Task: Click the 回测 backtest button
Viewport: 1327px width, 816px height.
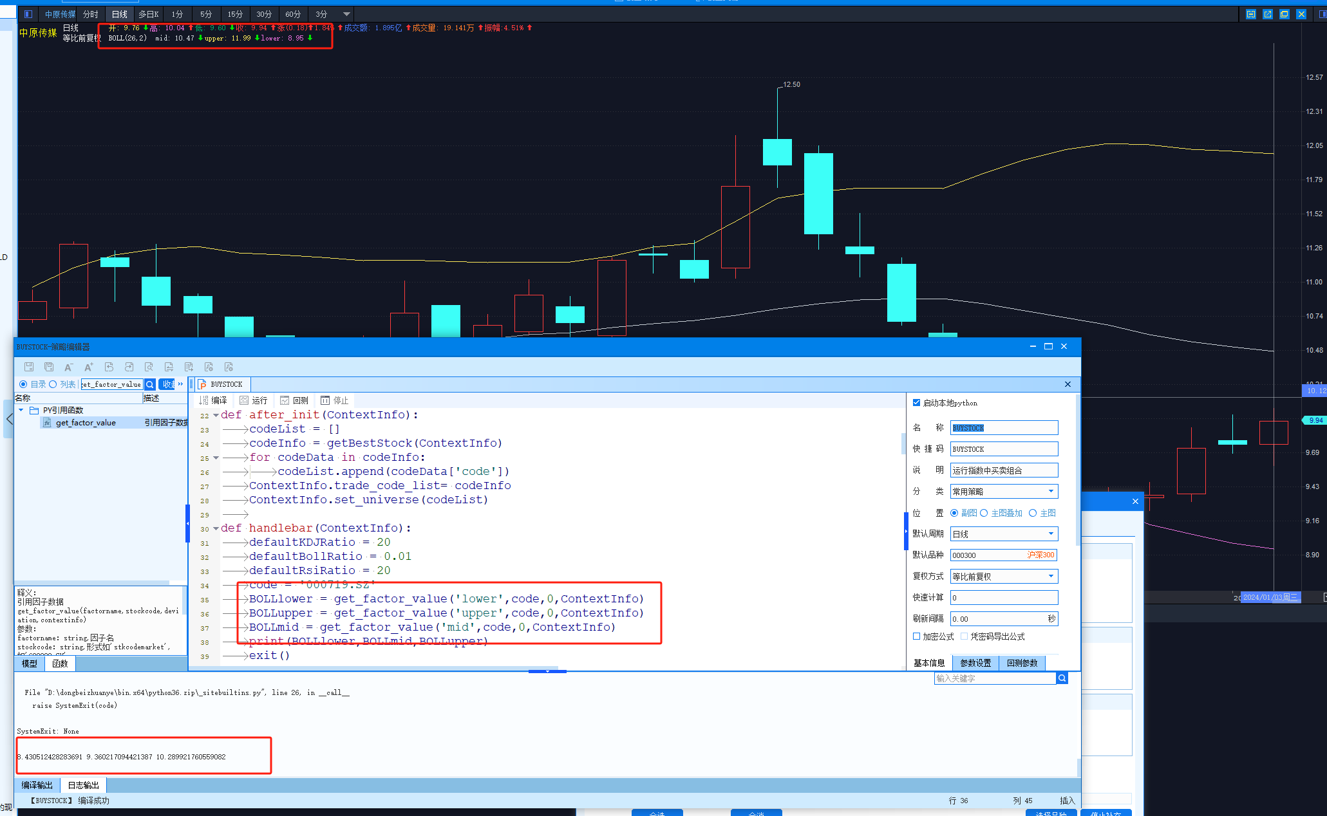Action: click(294, 400)
